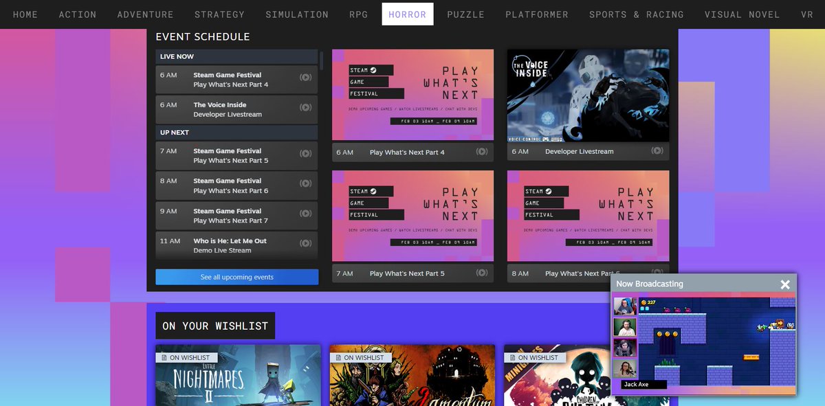Click See all upcoming events button

click(x=237, y=277)
